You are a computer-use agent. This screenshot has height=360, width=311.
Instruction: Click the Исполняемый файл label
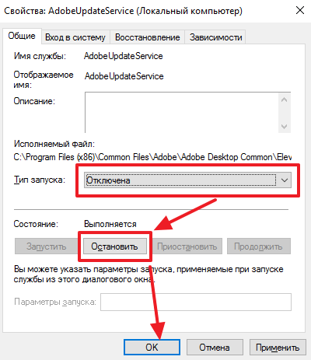(54, 144)
